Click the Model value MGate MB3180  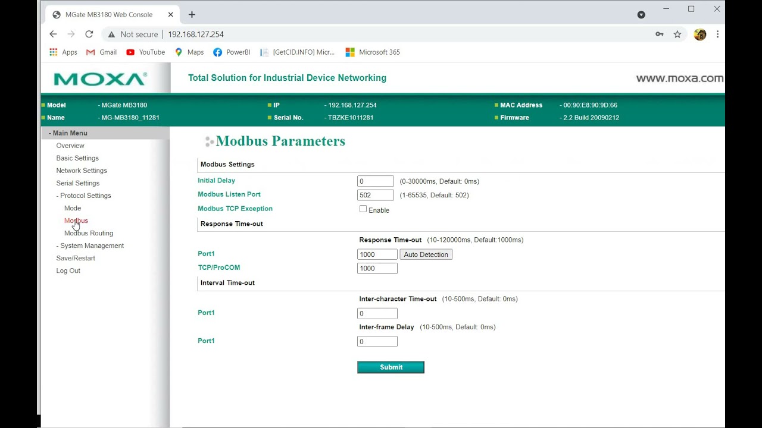(x=124, y=105)
